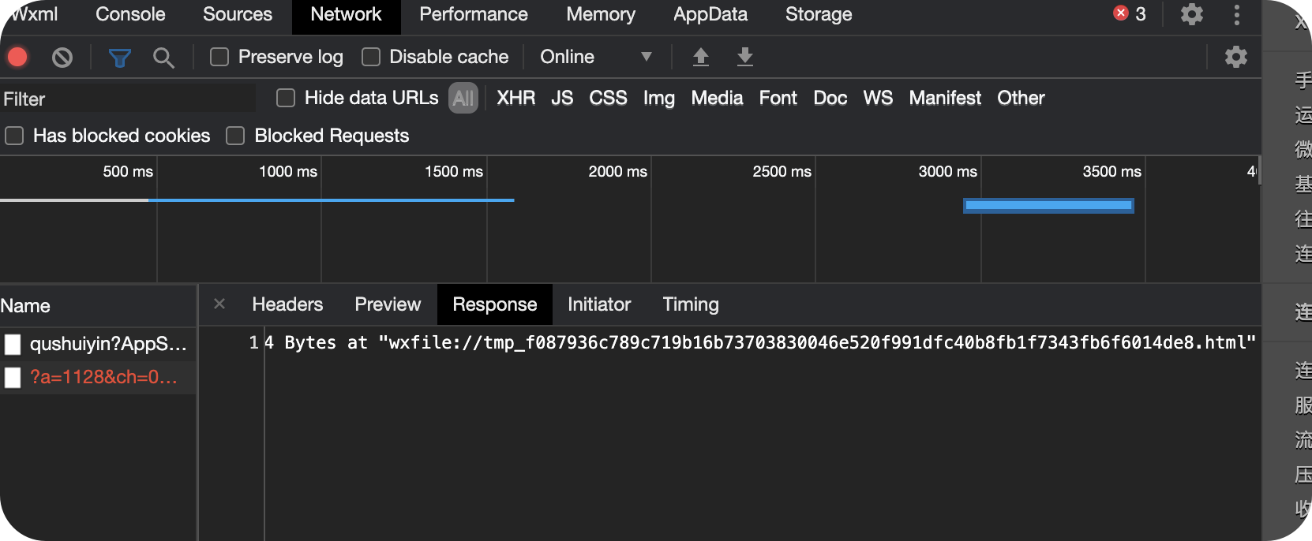1312x541 pixels.
Task: Enable the Preserve log checkbox
Action: click(x=219, y=57)
